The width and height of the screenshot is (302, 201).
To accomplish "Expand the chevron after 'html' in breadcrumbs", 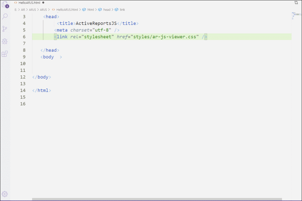I will click(96, 9).
